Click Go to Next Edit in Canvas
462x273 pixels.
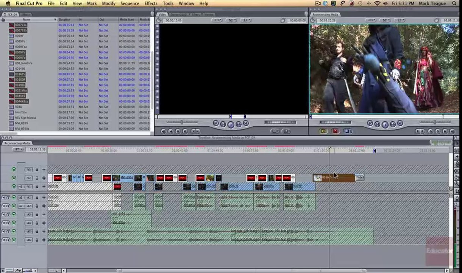point(400,123)
